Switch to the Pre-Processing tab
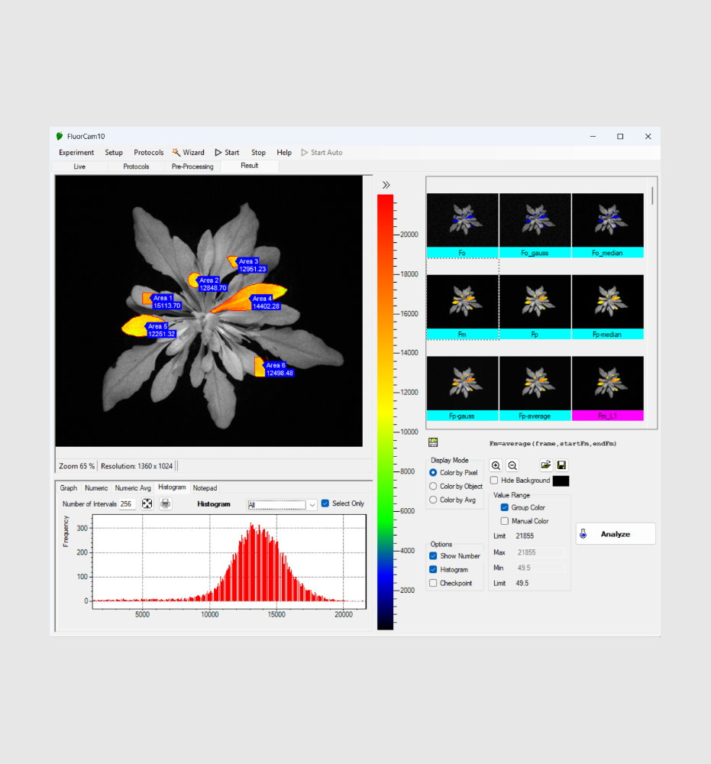711x764 pixels. 192,167
